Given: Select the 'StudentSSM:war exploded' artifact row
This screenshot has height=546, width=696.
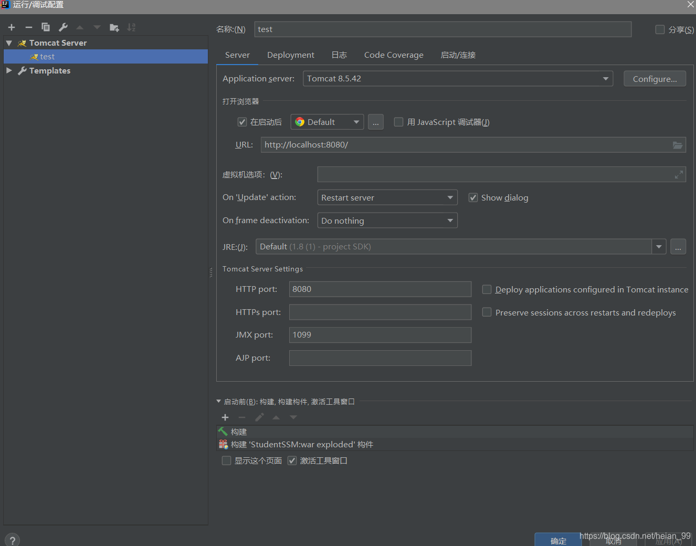Looking at the screenshot, I should [455, 445].
